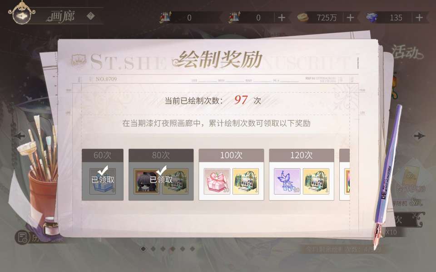The width and height of the screenshot is (436, 272).
Task: Add more paint tickets with plus button
Action: (x=282, y=18)
